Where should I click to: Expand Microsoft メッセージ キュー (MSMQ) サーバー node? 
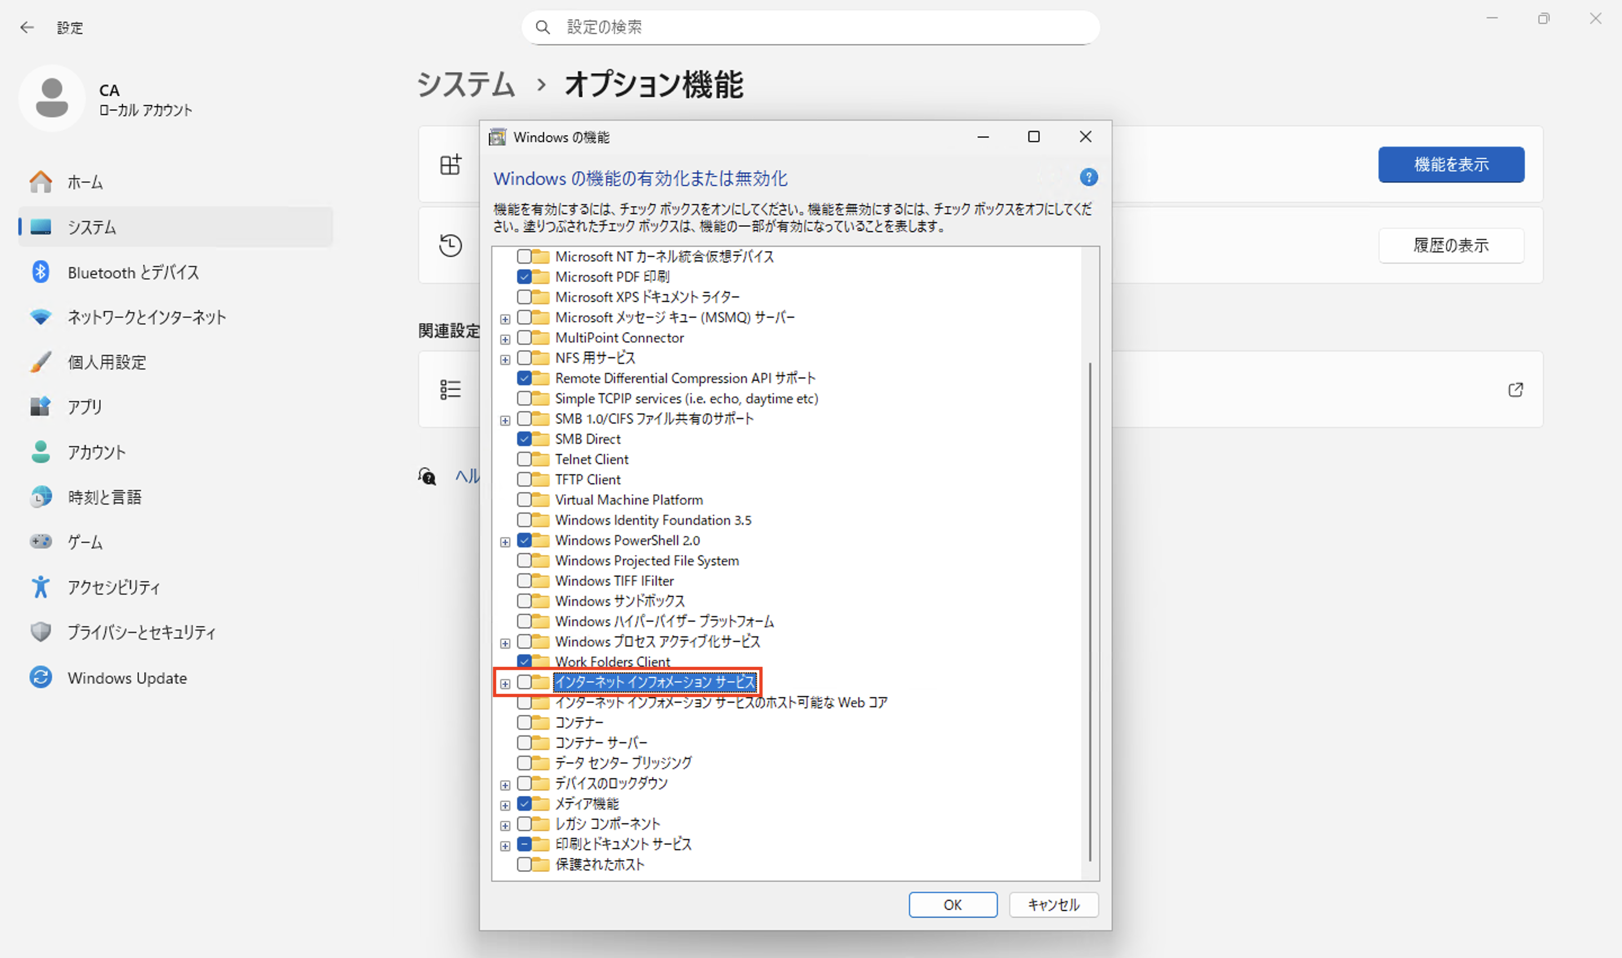point(505,319)
